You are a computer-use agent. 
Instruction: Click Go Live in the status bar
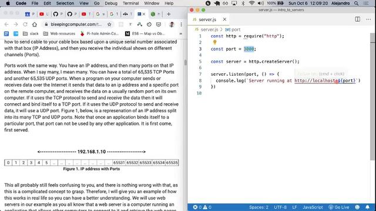click(x=339, y=207)
